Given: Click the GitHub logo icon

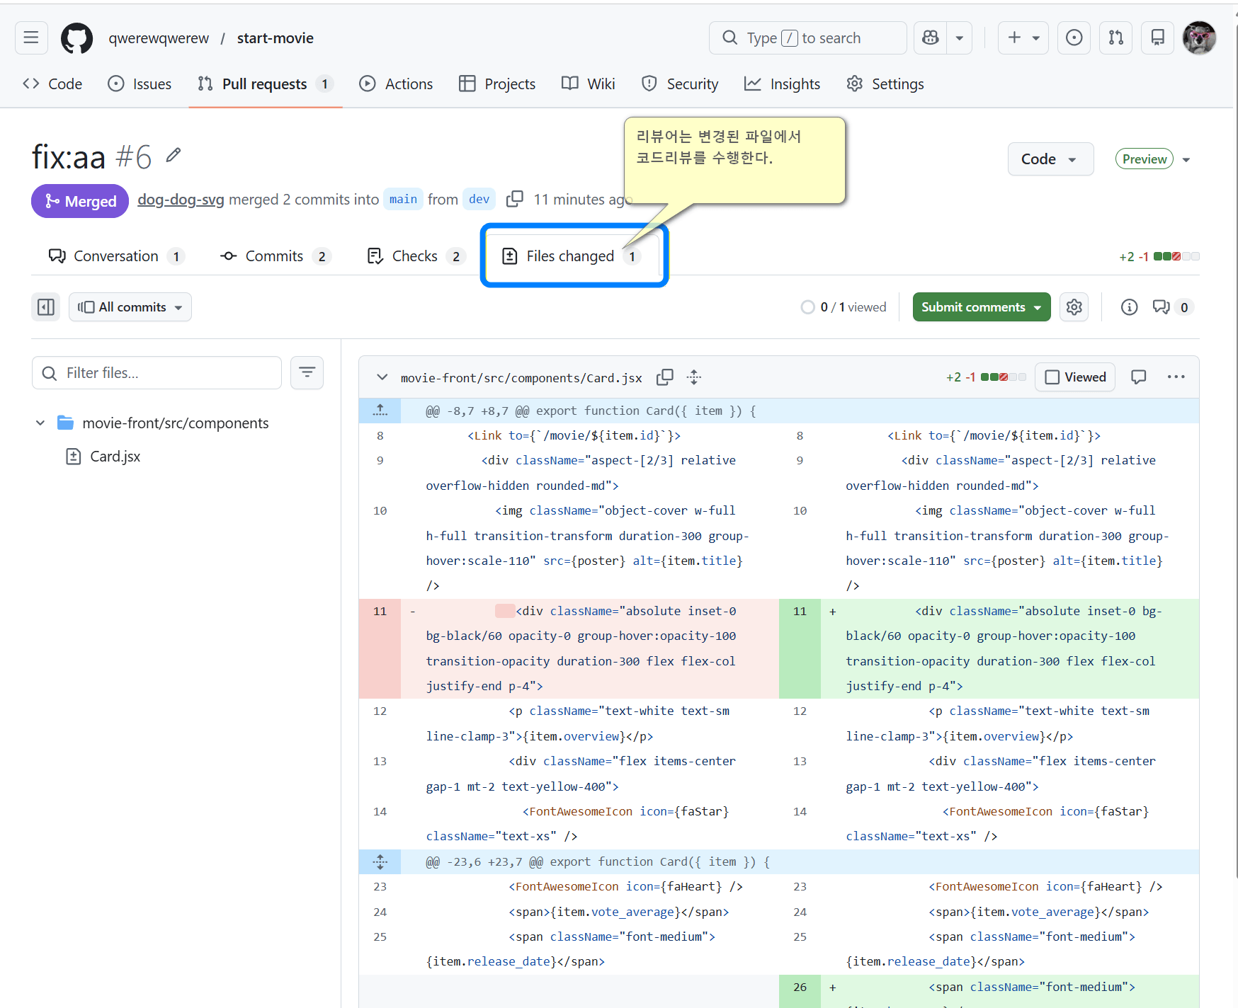Looking at the screenshot, I should tap(76, 38).
